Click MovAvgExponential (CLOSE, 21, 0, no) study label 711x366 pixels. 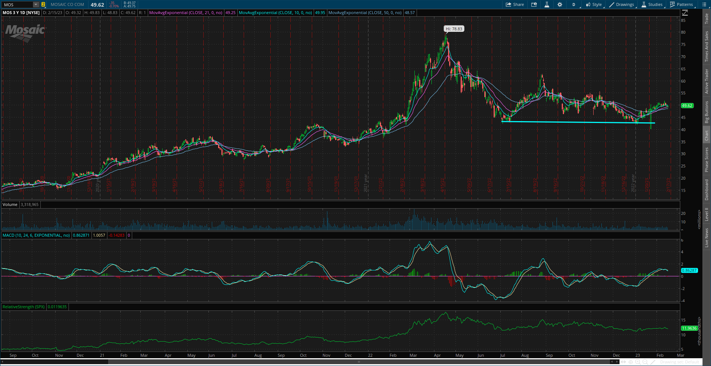click(x=186, y=13)
